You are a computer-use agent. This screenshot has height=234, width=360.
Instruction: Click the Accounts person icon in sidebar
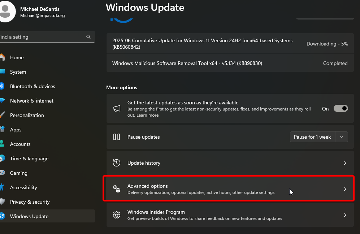click(x=2, y=144)
